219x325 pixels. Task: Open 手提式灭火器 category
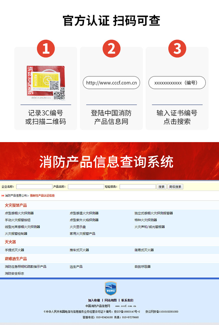(15, 250)
